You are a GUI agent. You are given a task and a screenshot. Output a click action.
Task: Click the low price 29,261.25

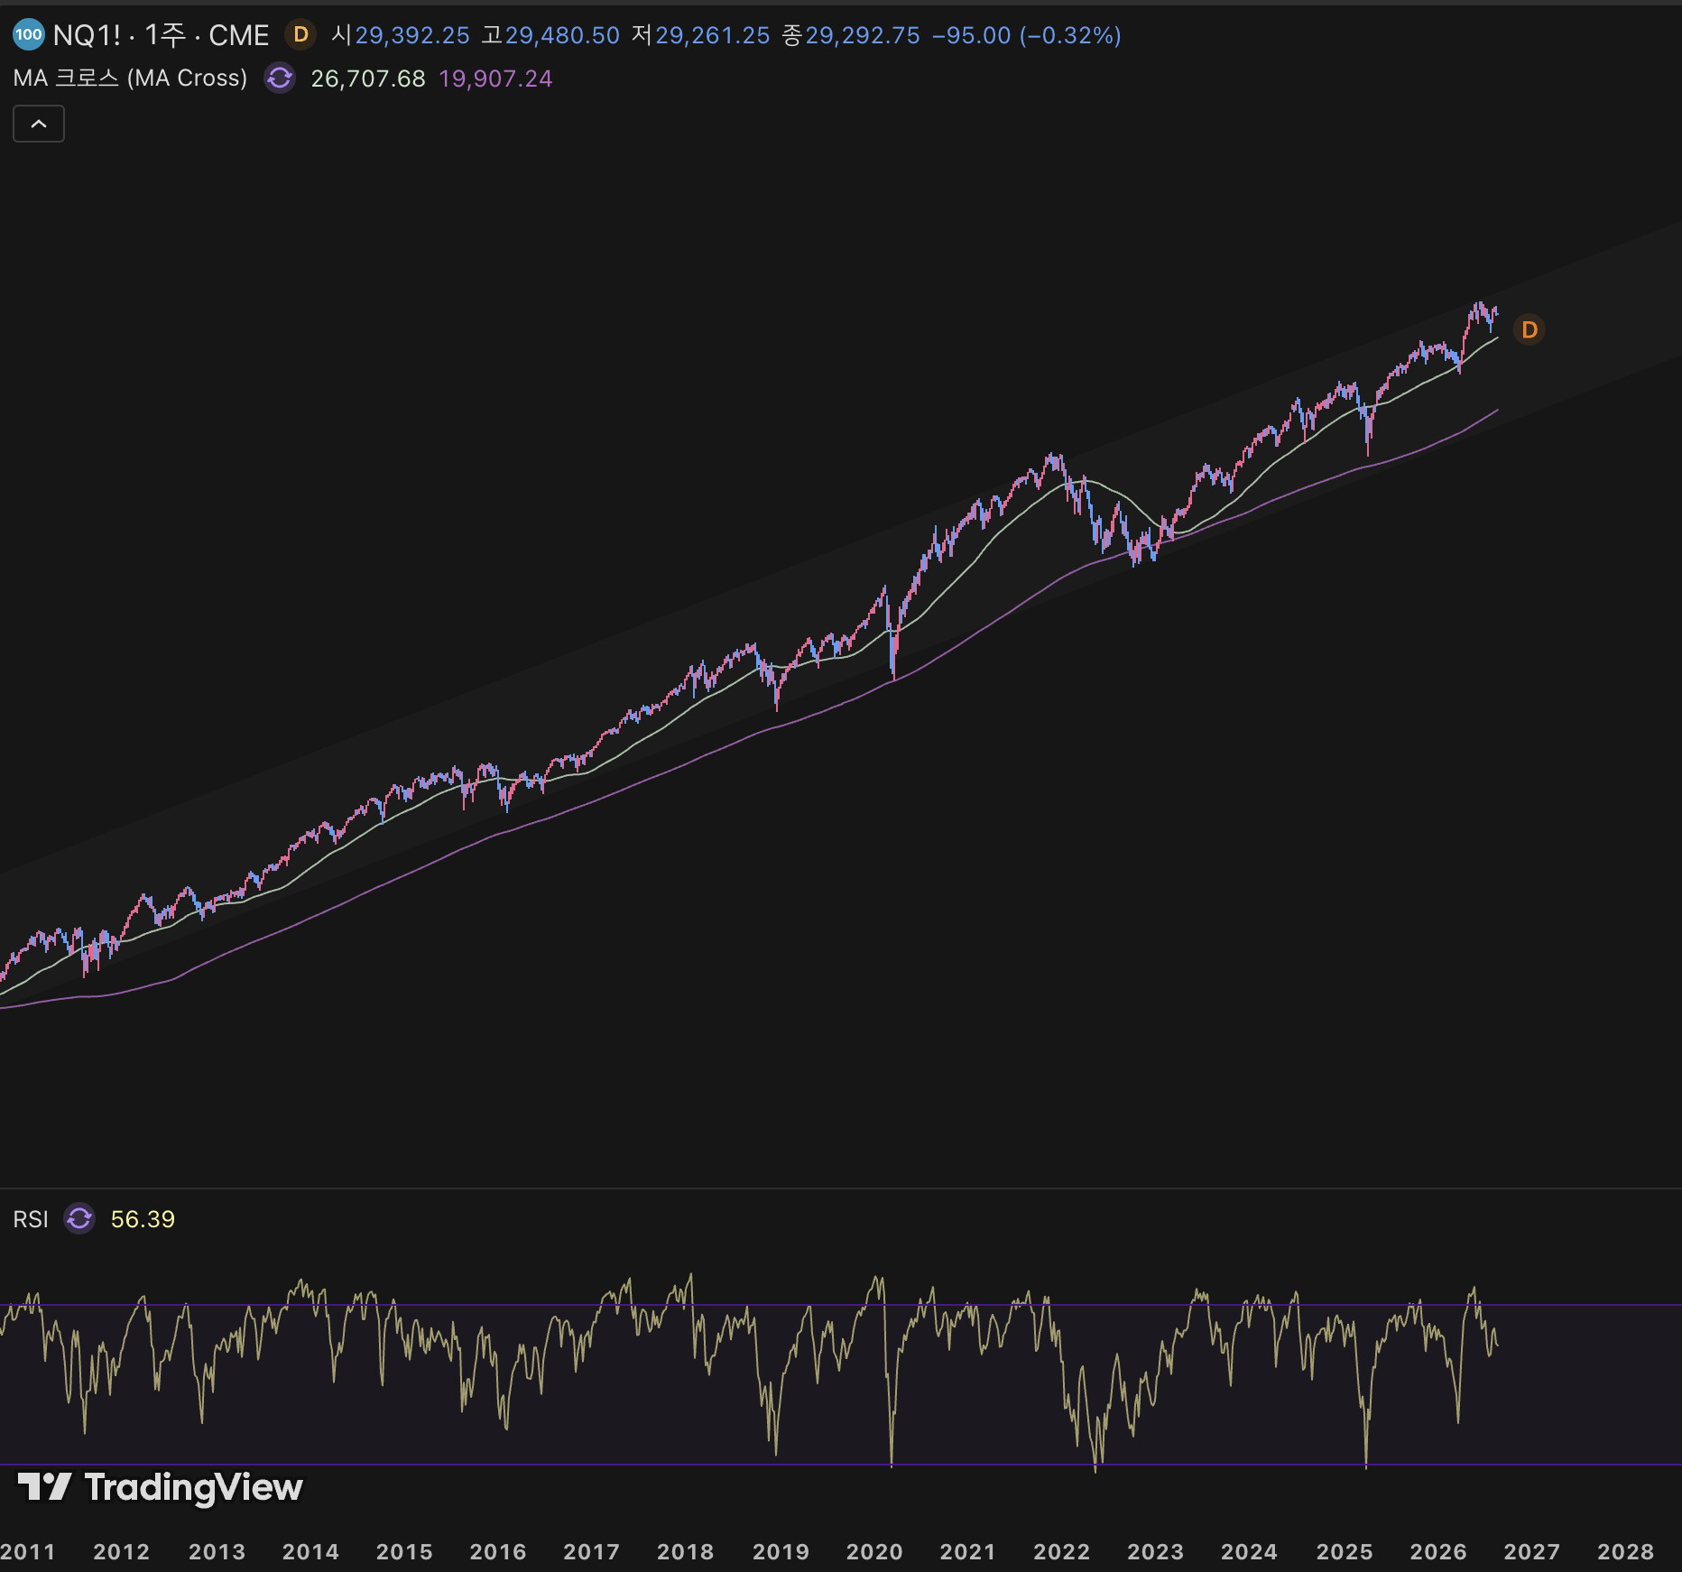pyautogui.click(x=713, y=35)
